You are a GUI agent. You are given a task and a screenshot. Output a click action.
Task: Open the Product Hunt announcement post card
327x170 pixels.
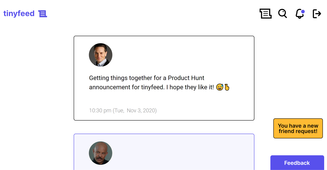click(164, 78)
